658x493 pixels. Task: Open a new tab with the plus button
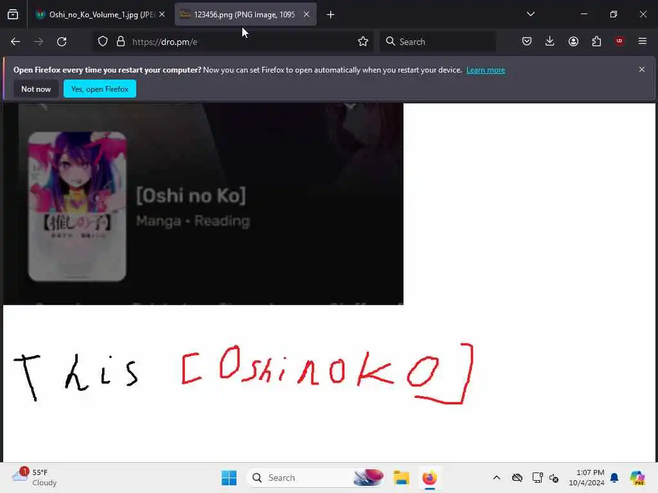click(331, 15)
